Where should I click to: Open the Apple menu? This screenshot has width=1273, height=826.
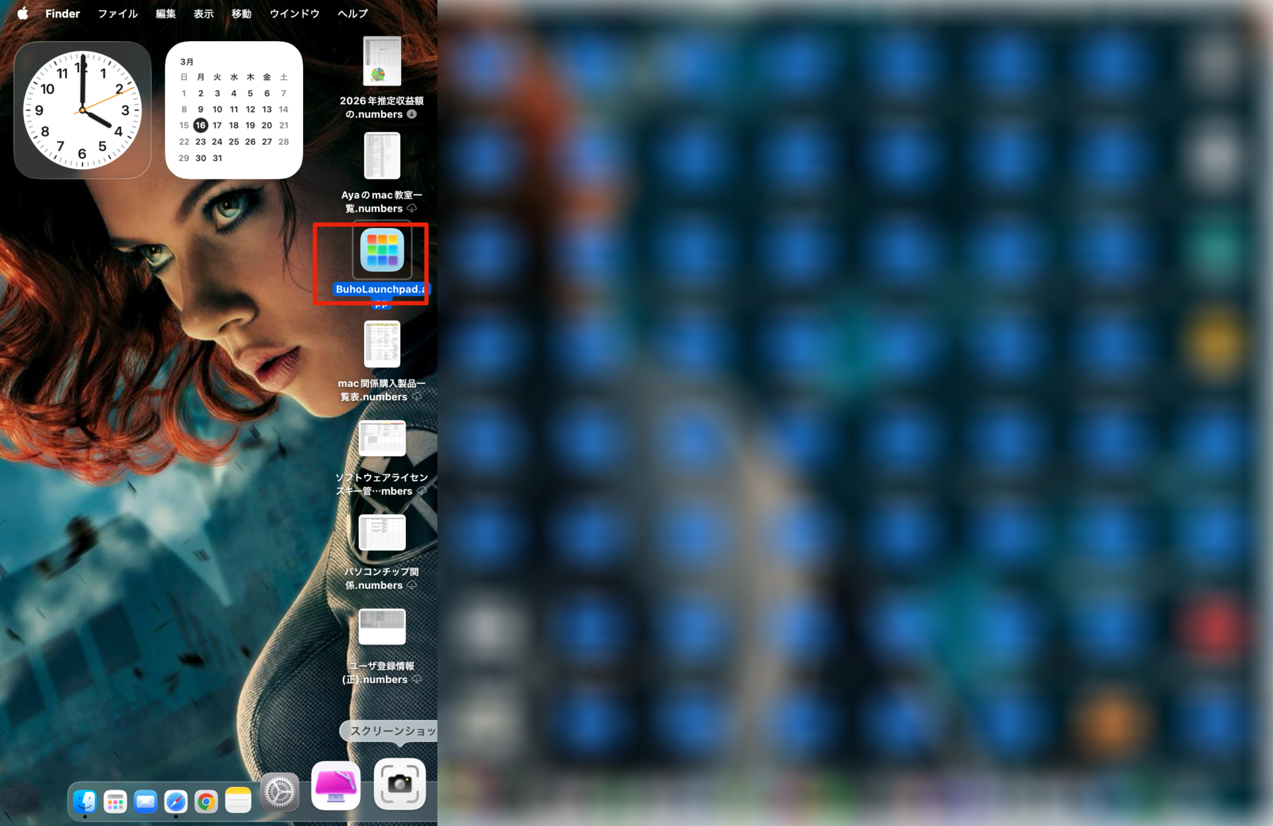(23, 13)
